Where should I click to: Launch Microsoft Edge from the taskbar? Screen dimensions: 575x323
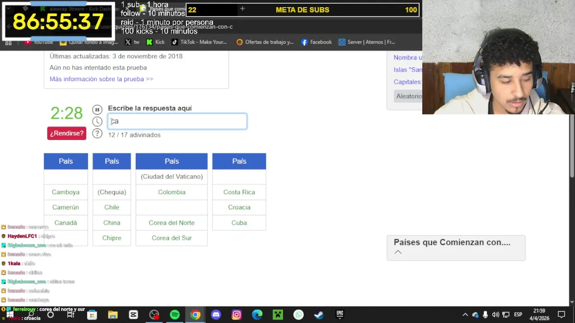pyautogui.click(x=257, y=315)
